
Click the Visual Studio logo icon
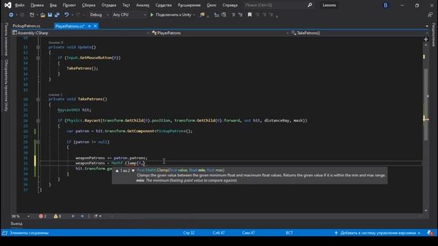pyautogui.click(x=8, y=5)
